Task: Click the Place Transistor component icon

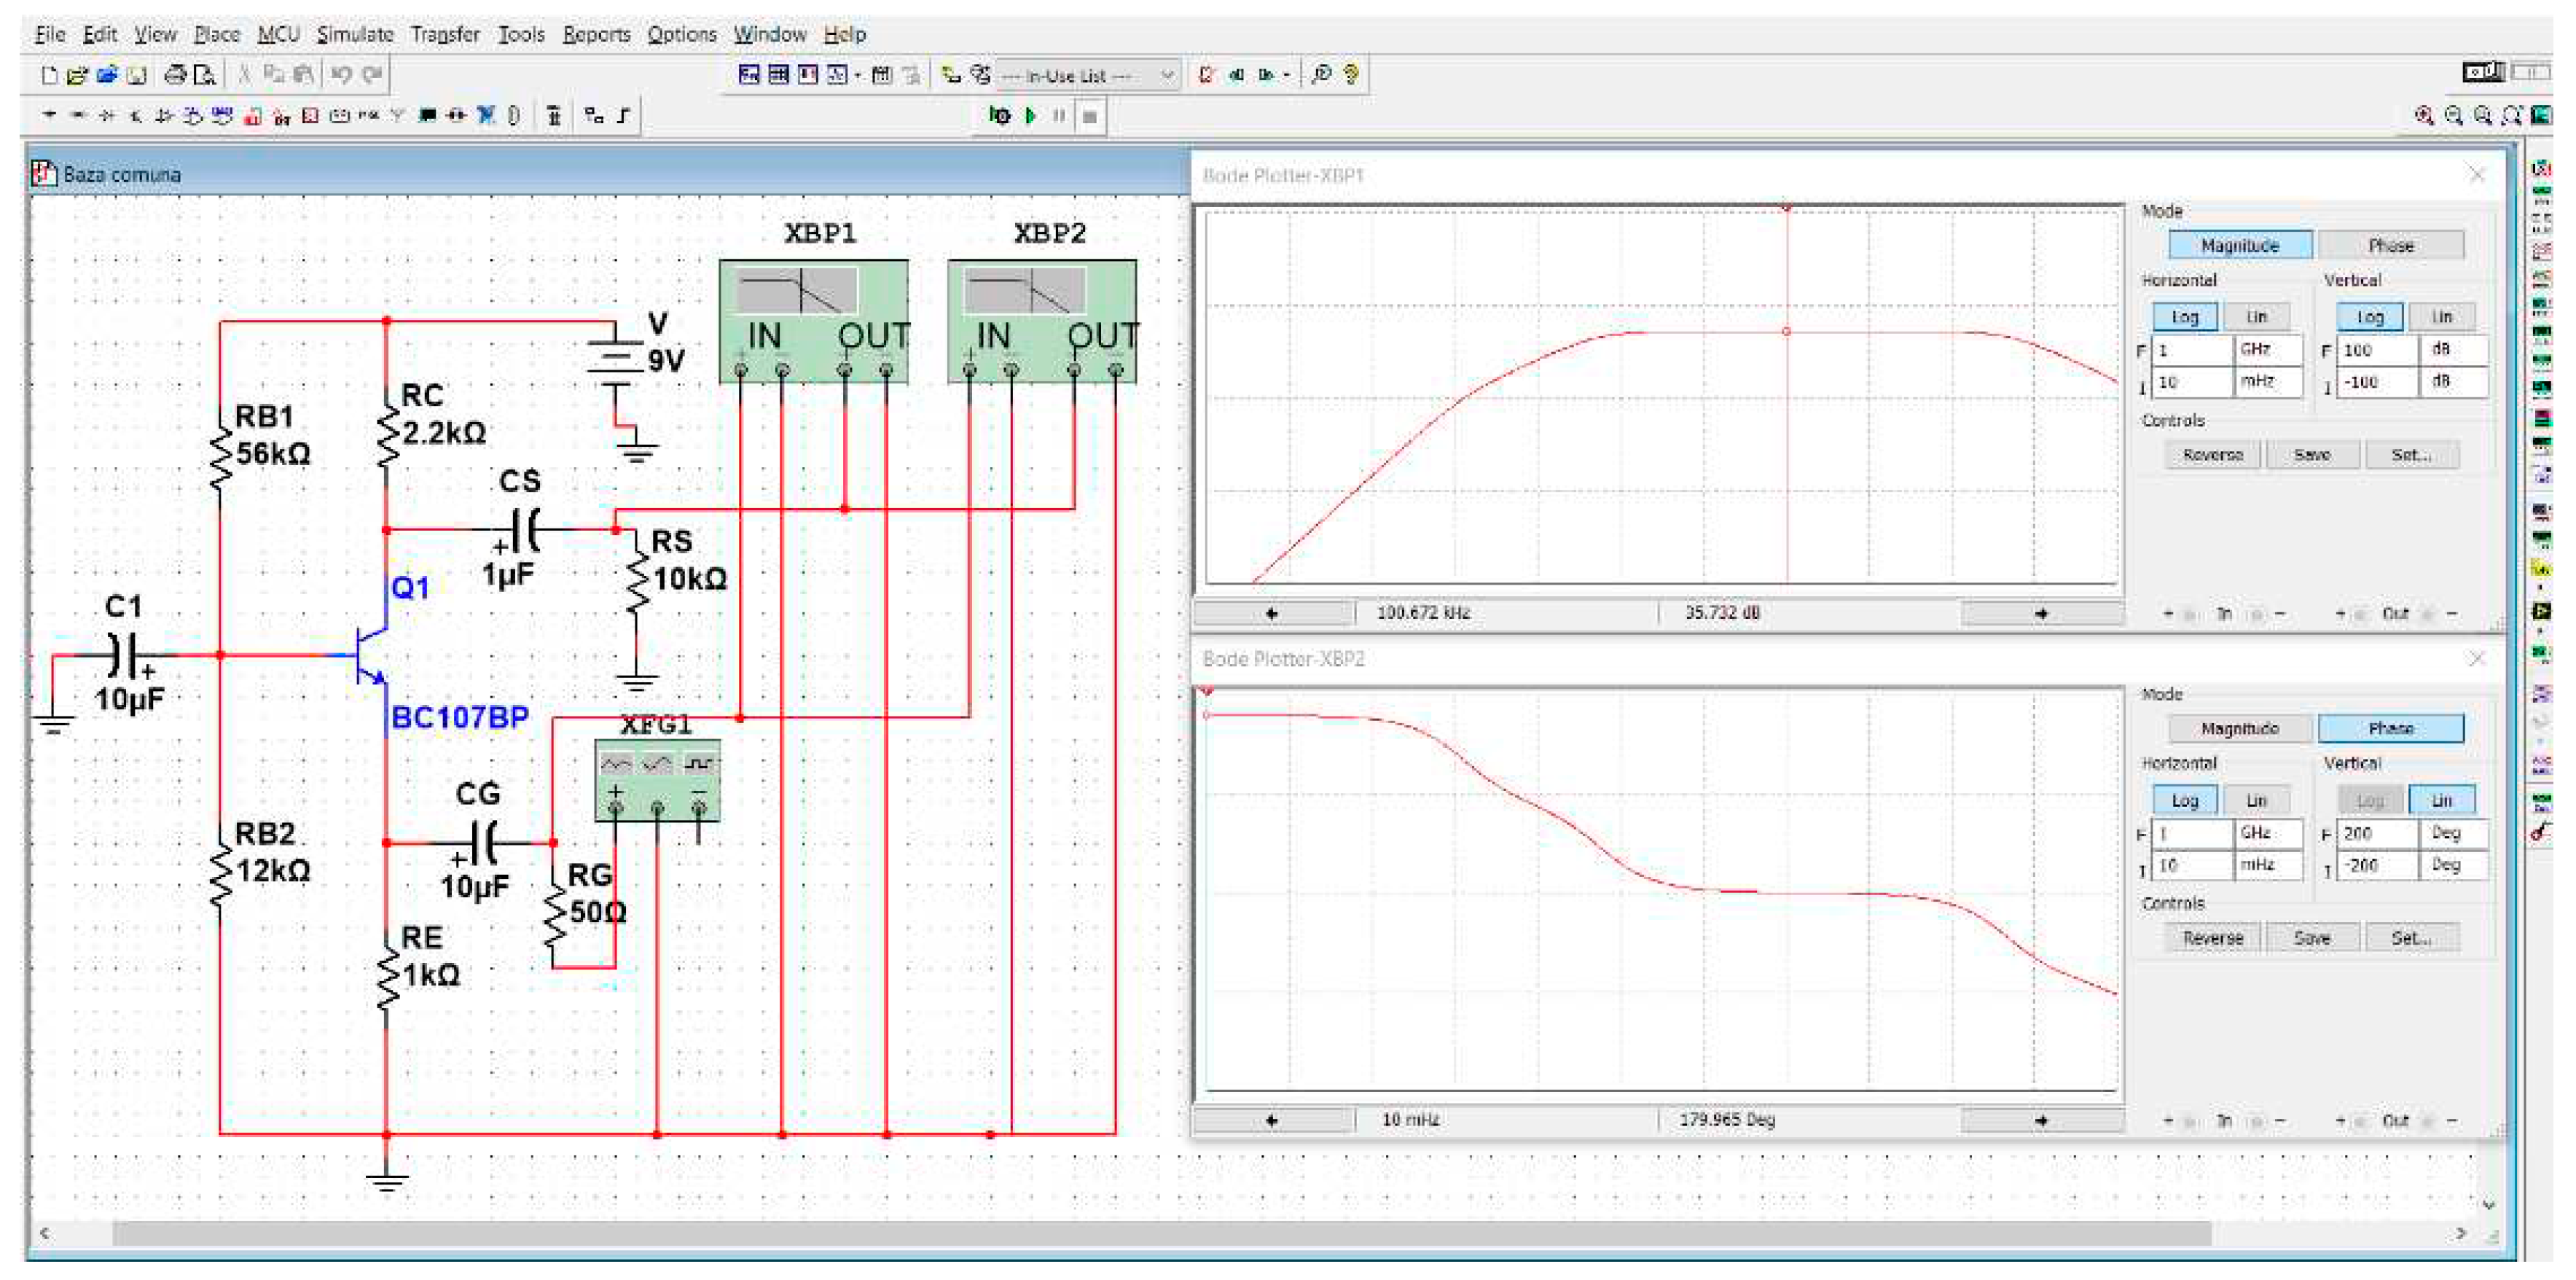Action: click(135, 116)
